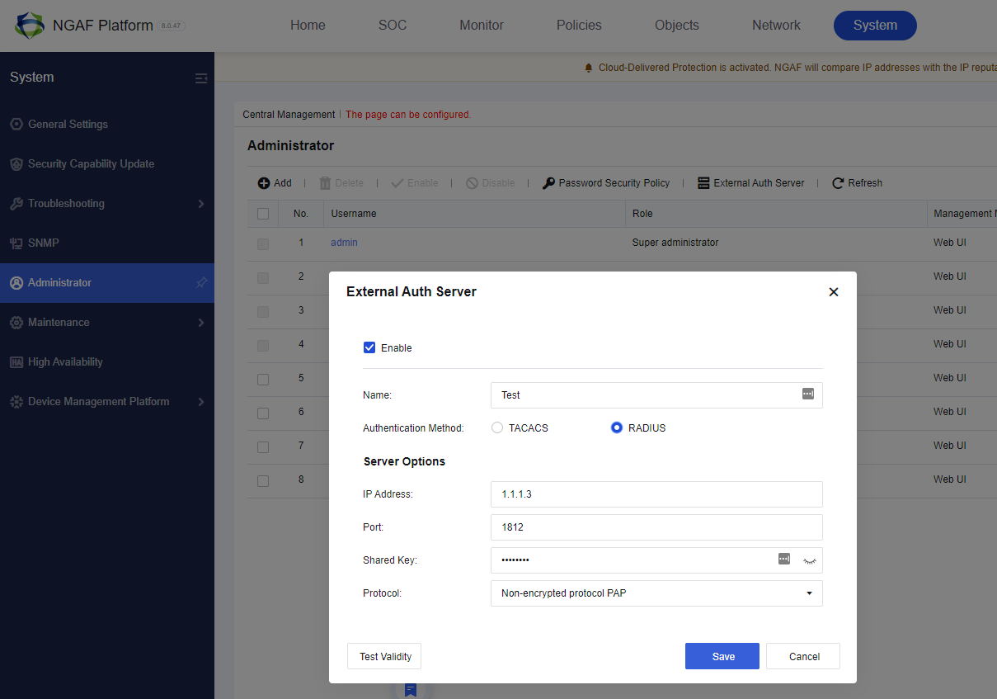The width and height of the screenshot is (997, 699).
Task: Toggle checkbox for administrator row 5
Action: point(263,380)
